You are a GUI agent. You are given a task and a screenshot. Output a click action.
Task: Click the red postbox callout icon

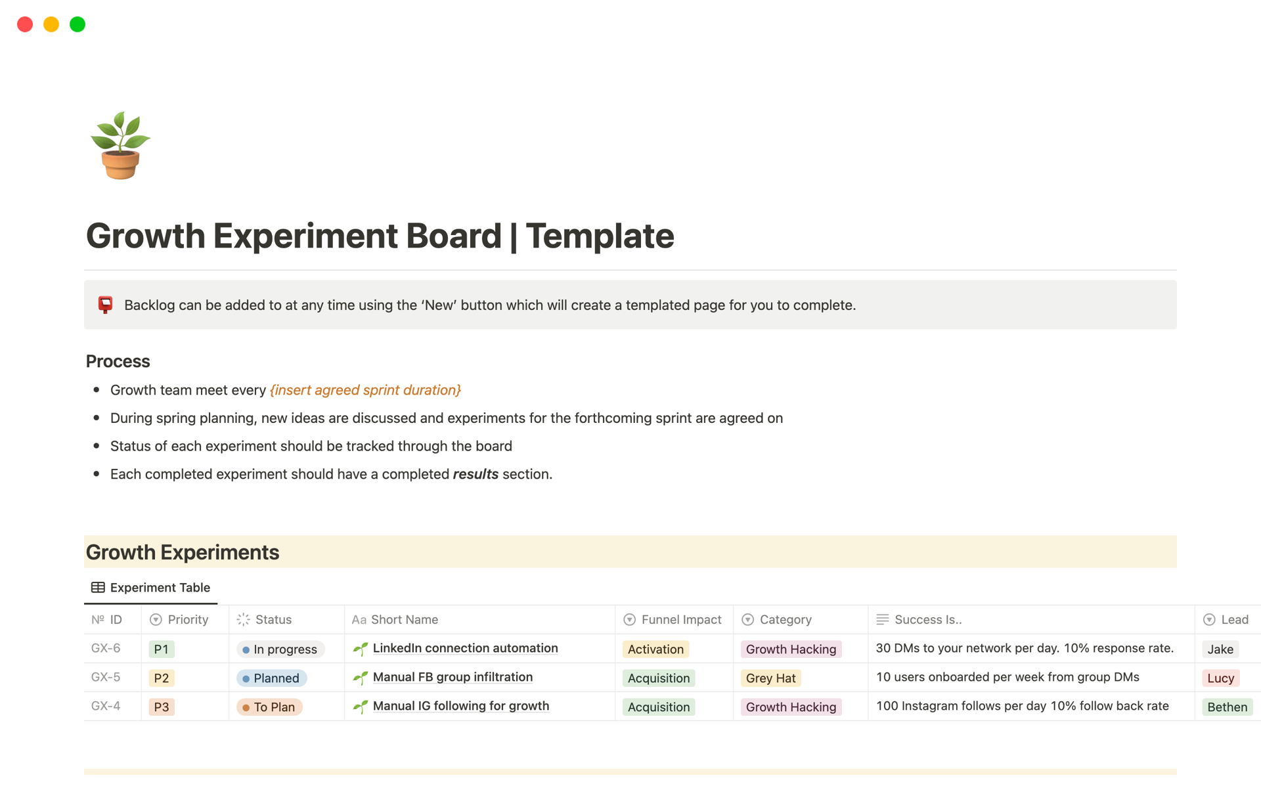105,305
